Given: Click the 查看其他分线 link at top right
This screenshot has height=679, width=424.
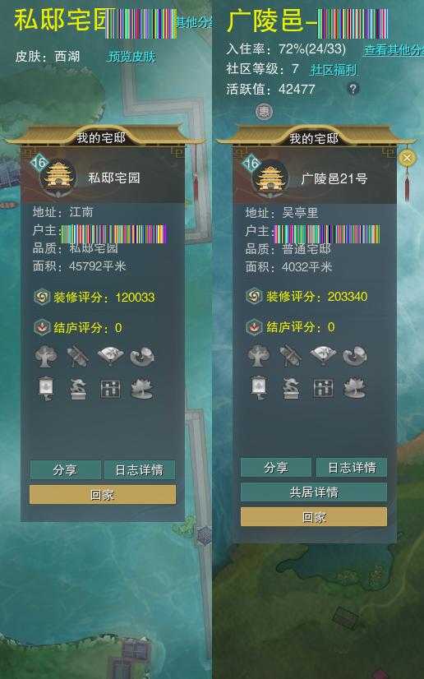Looking at the screenshot, I should (394, 50).
